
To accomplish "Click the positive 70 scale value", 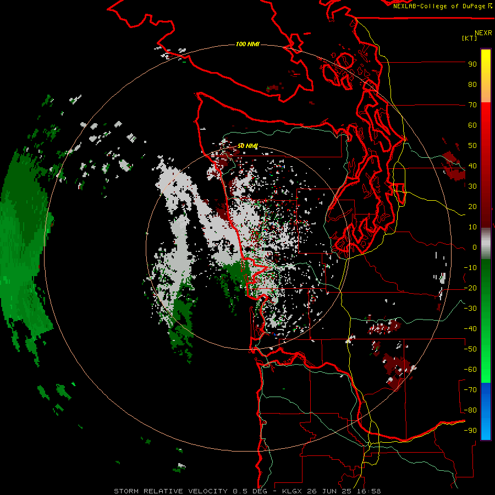I will (x=472, y=105).
